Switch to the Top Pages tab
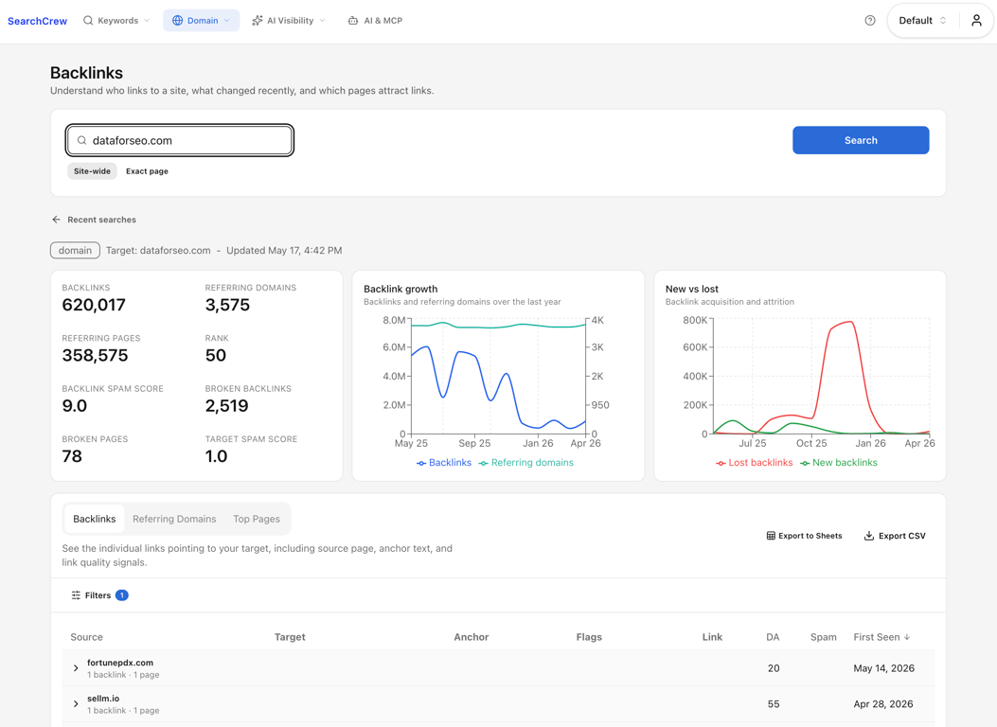 pos(257,519)
